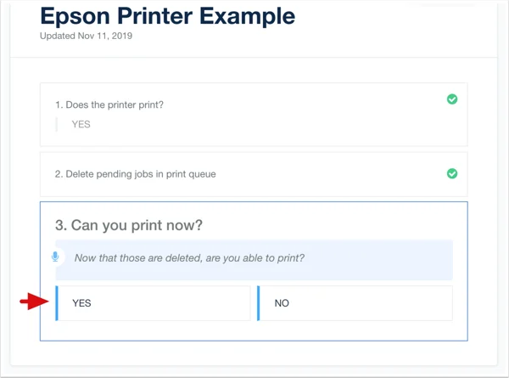The width and height of the screenshot is (509, 378).
Task: Expand step 2 'Delete pending jobs in print queue'
Action: pos(136,174)
